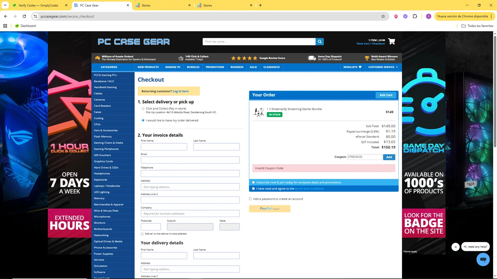Click the Chrome update available button
This screenshot has width=497, height=279.
click(465, 16)
